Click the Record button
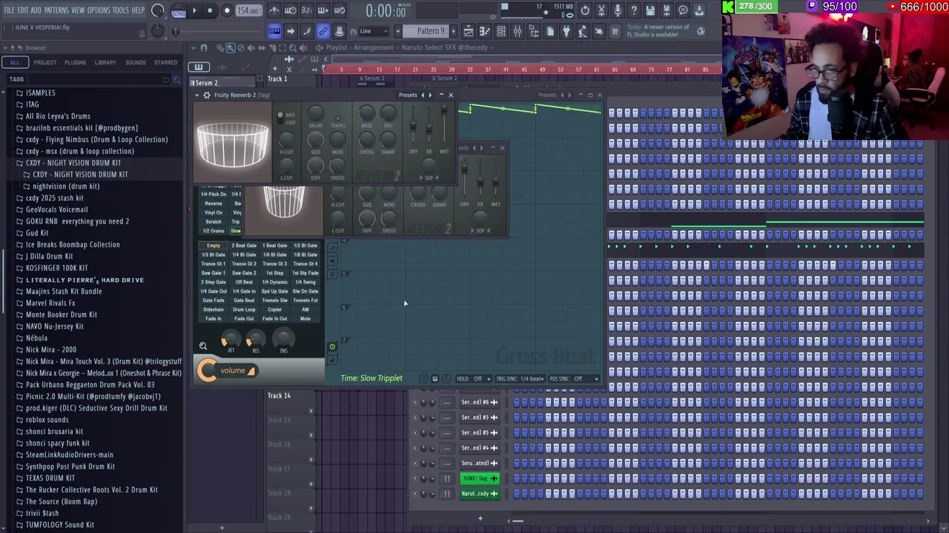Viewport: 949px width, 533px height. [x=228, y=10]
